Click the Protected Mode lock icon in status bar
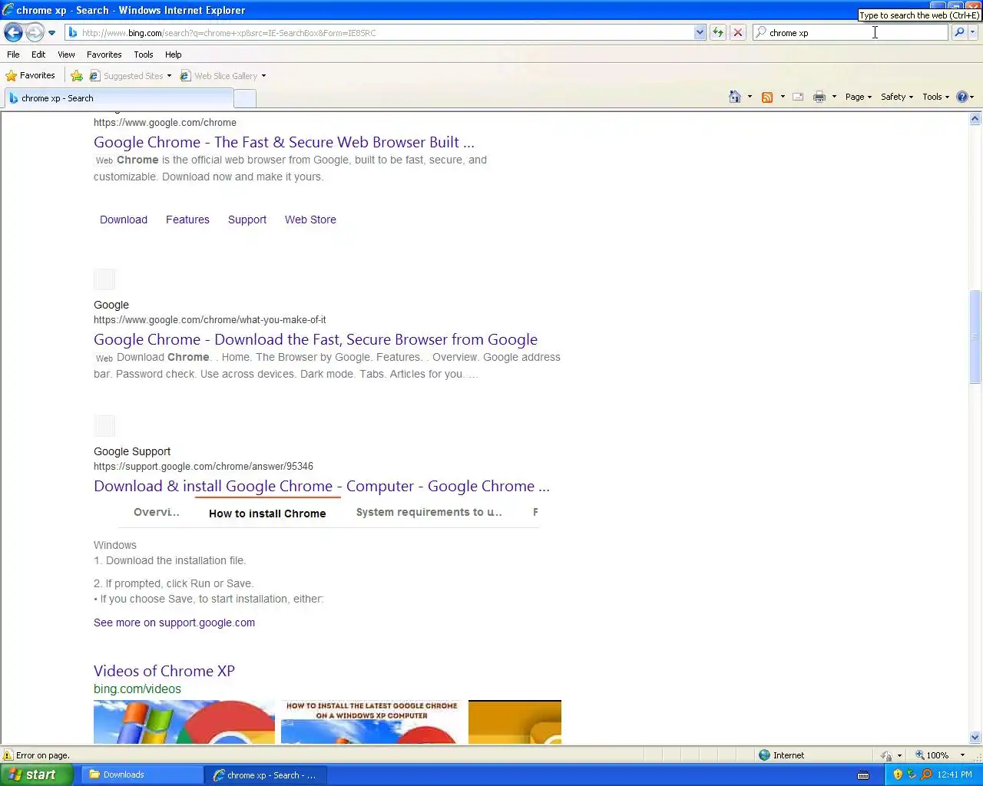This screenshot has height=786, width=983. tap(886, 755)
